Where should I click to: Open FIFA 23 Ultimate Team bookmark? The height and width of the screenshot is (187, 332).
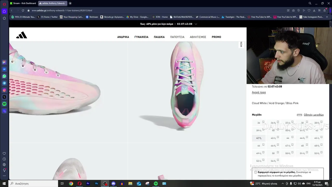[x=23, y=17]
